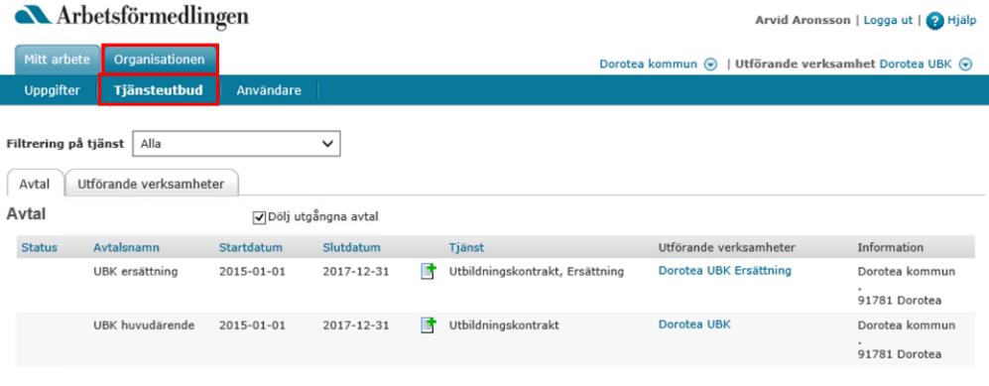Screen dimensions: 989x386
Task: Uncheck Dölj utgångna avtal checkbox
Action: 259,217
